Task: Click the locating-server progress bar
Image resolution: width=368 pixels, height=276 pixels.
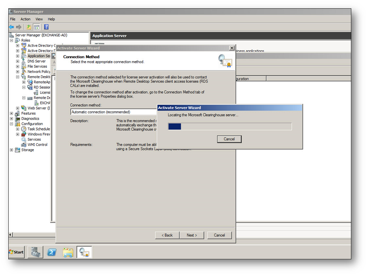Action: [x=230, y=126]
